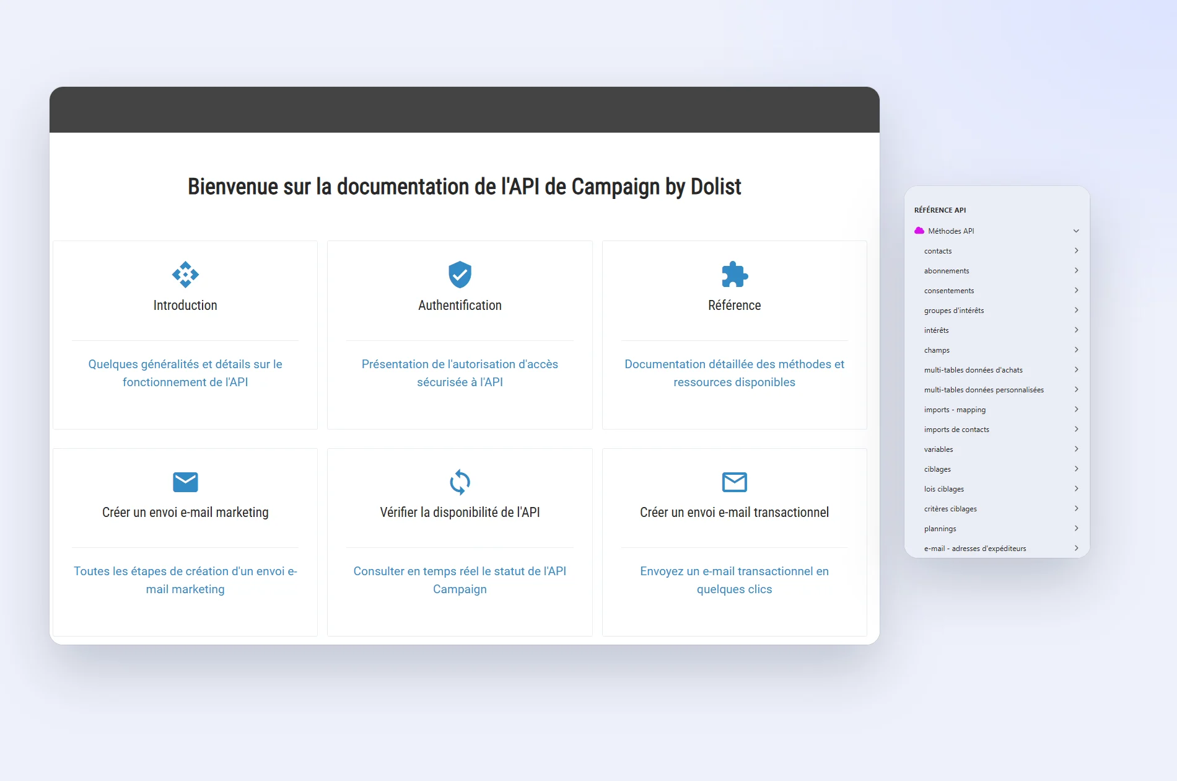Expand the consentements chevron
The height and width of the screenshot is (781, 1177).
point(1077,290)
